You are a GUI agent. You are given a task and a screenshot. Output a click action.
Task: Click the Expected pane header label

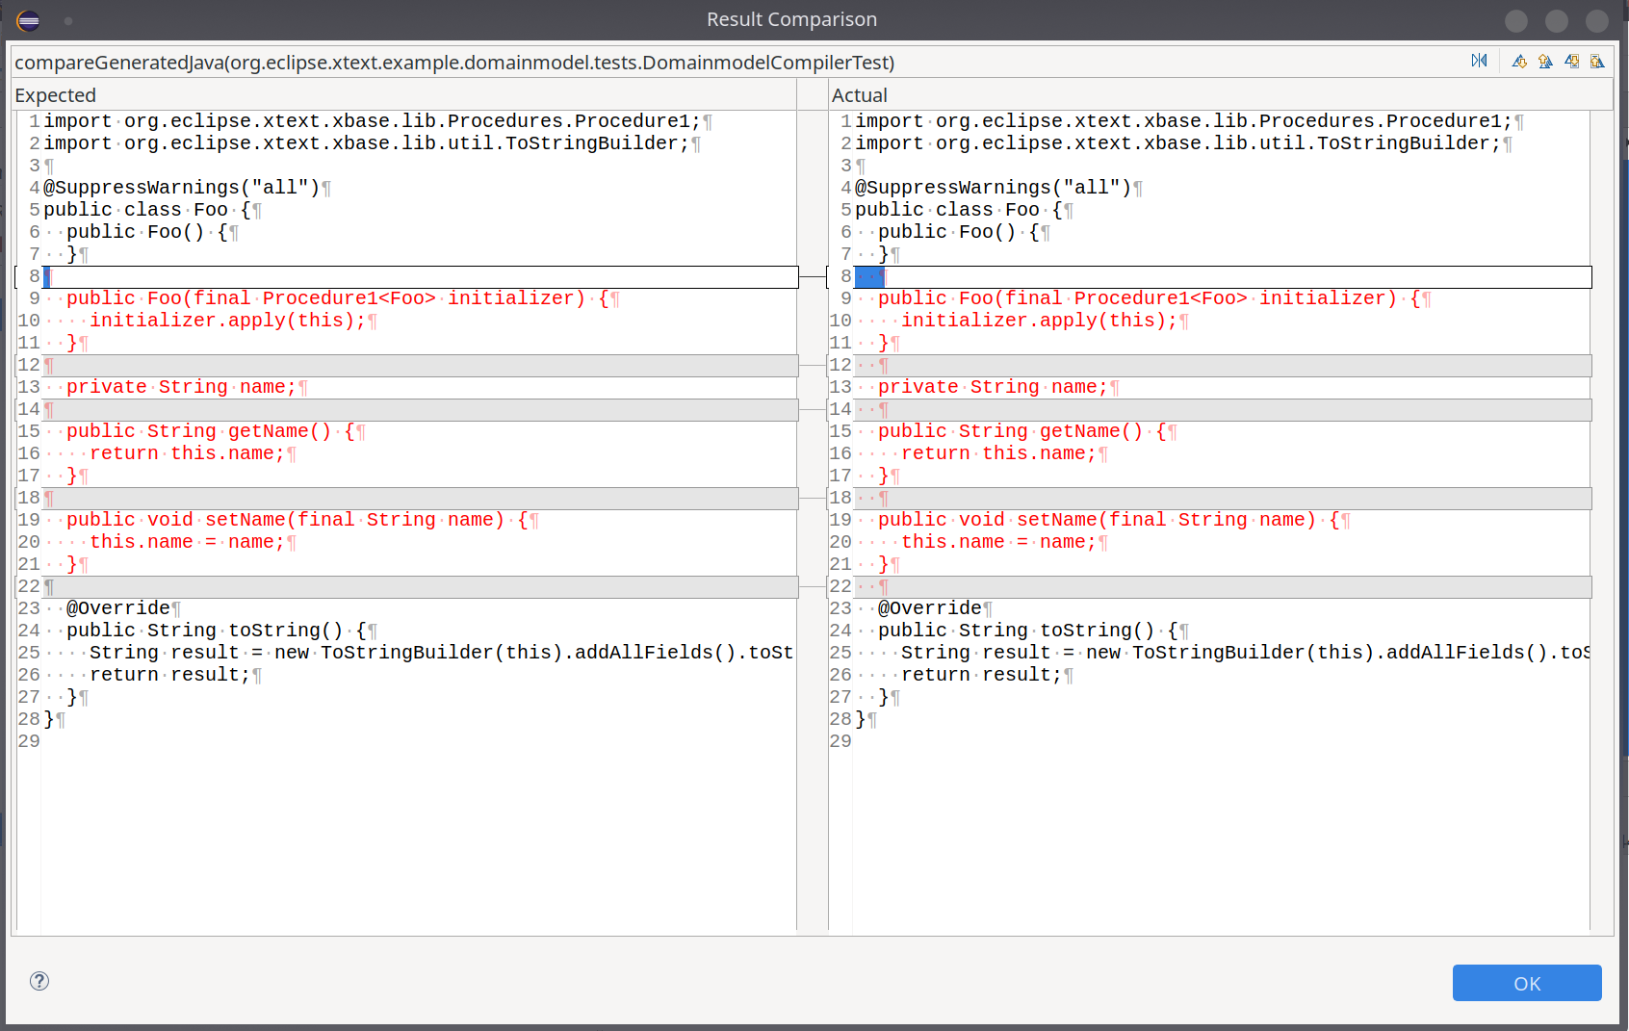[56, 95]
